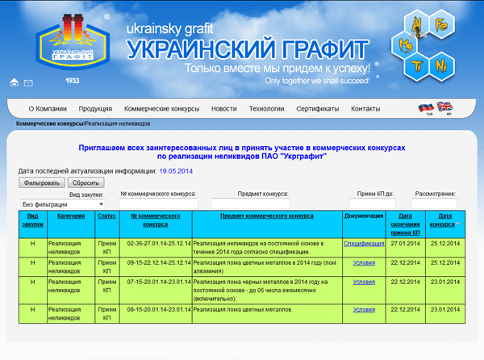Expand the Вид закупки filter dropdown
The height and width of the screenshot is (360, 484).
tap(63, 204)
